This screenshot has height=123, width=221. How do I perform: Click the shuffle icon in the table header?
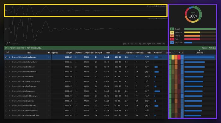8,52
